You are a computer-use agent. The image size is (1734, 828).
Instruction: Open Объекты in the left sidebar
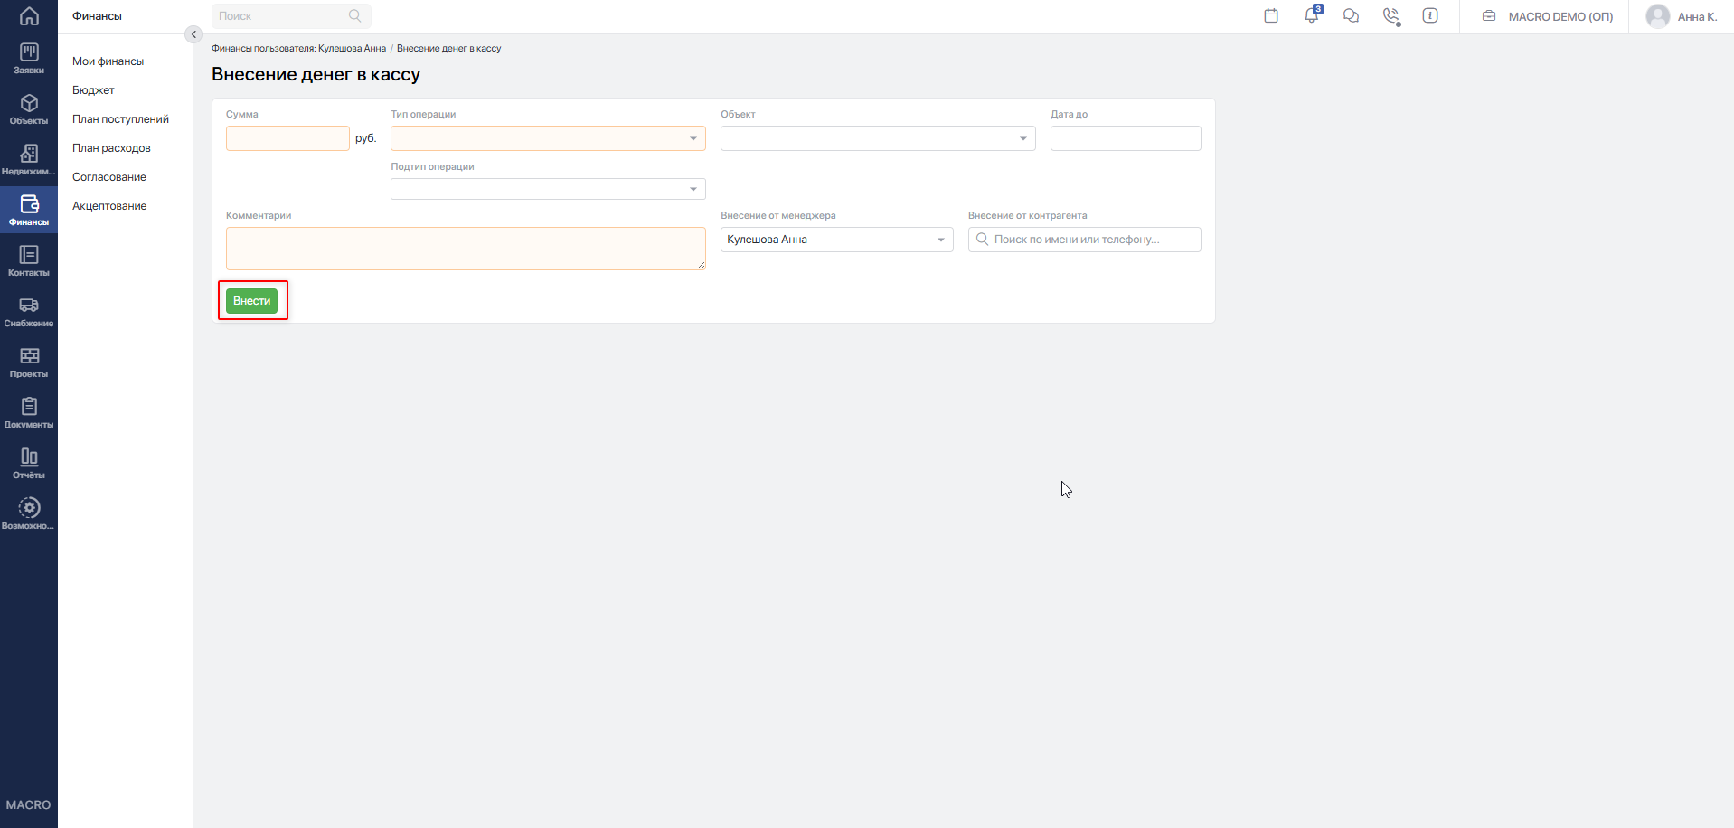(29, 109)
